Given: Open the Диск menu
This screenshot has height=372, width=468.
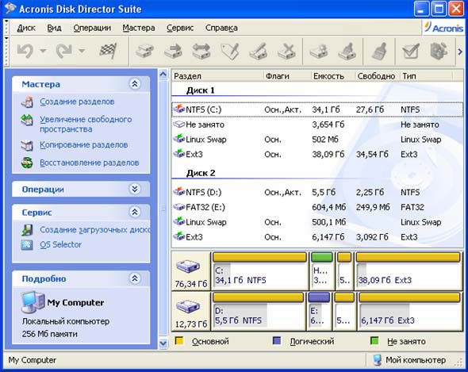Looking at the screenshot, I should (26, 28).
